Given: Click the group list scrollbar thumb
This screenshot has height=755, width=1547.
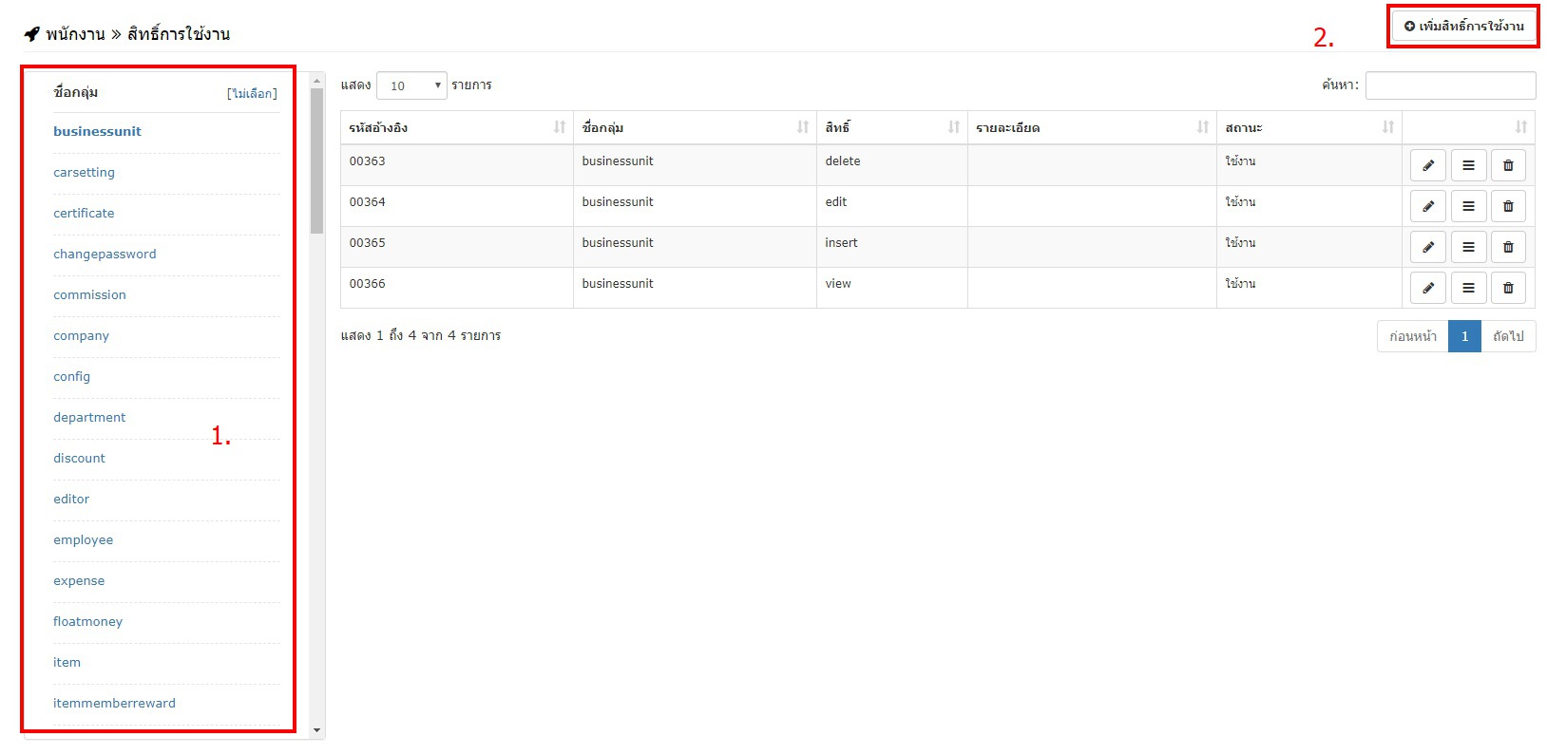Looking at the screenshot, I should (317, 160).
